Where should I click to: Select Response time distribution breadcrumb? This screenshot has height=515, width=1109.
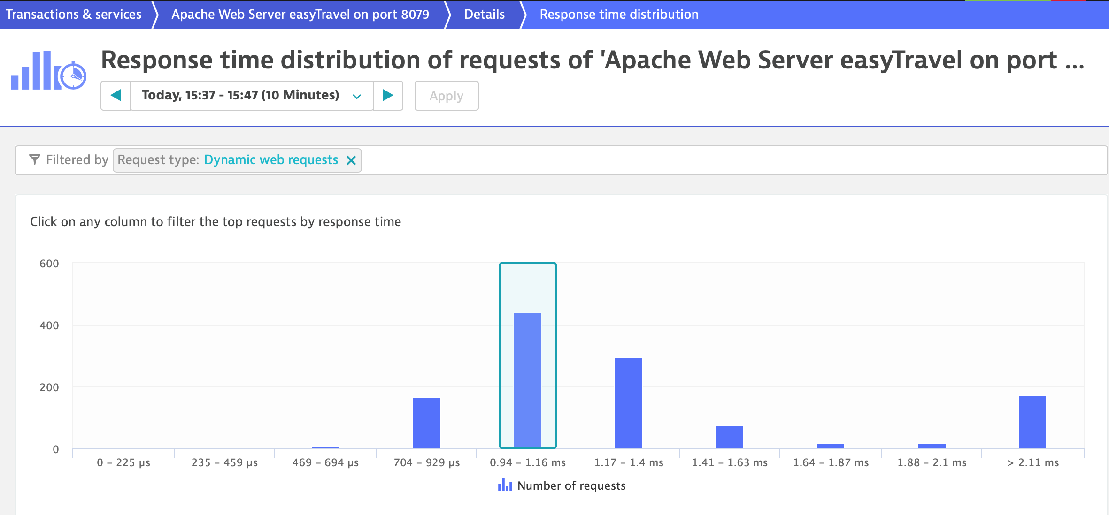(x=619, y=15)
